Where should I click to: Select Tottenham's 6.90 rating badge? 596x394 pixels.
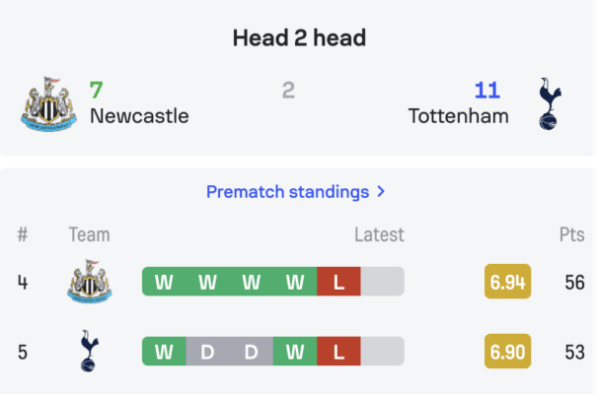click(507, 351)
